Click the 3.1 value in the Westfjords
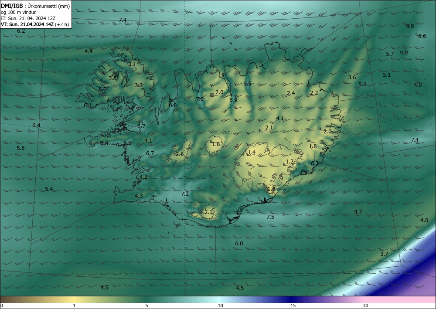The image size is (436, 309). tap(132, 64)
